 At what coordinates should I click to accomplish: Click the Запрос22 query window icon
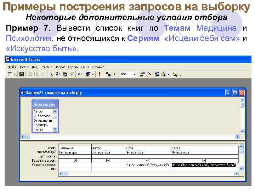[x=23, y=93]
